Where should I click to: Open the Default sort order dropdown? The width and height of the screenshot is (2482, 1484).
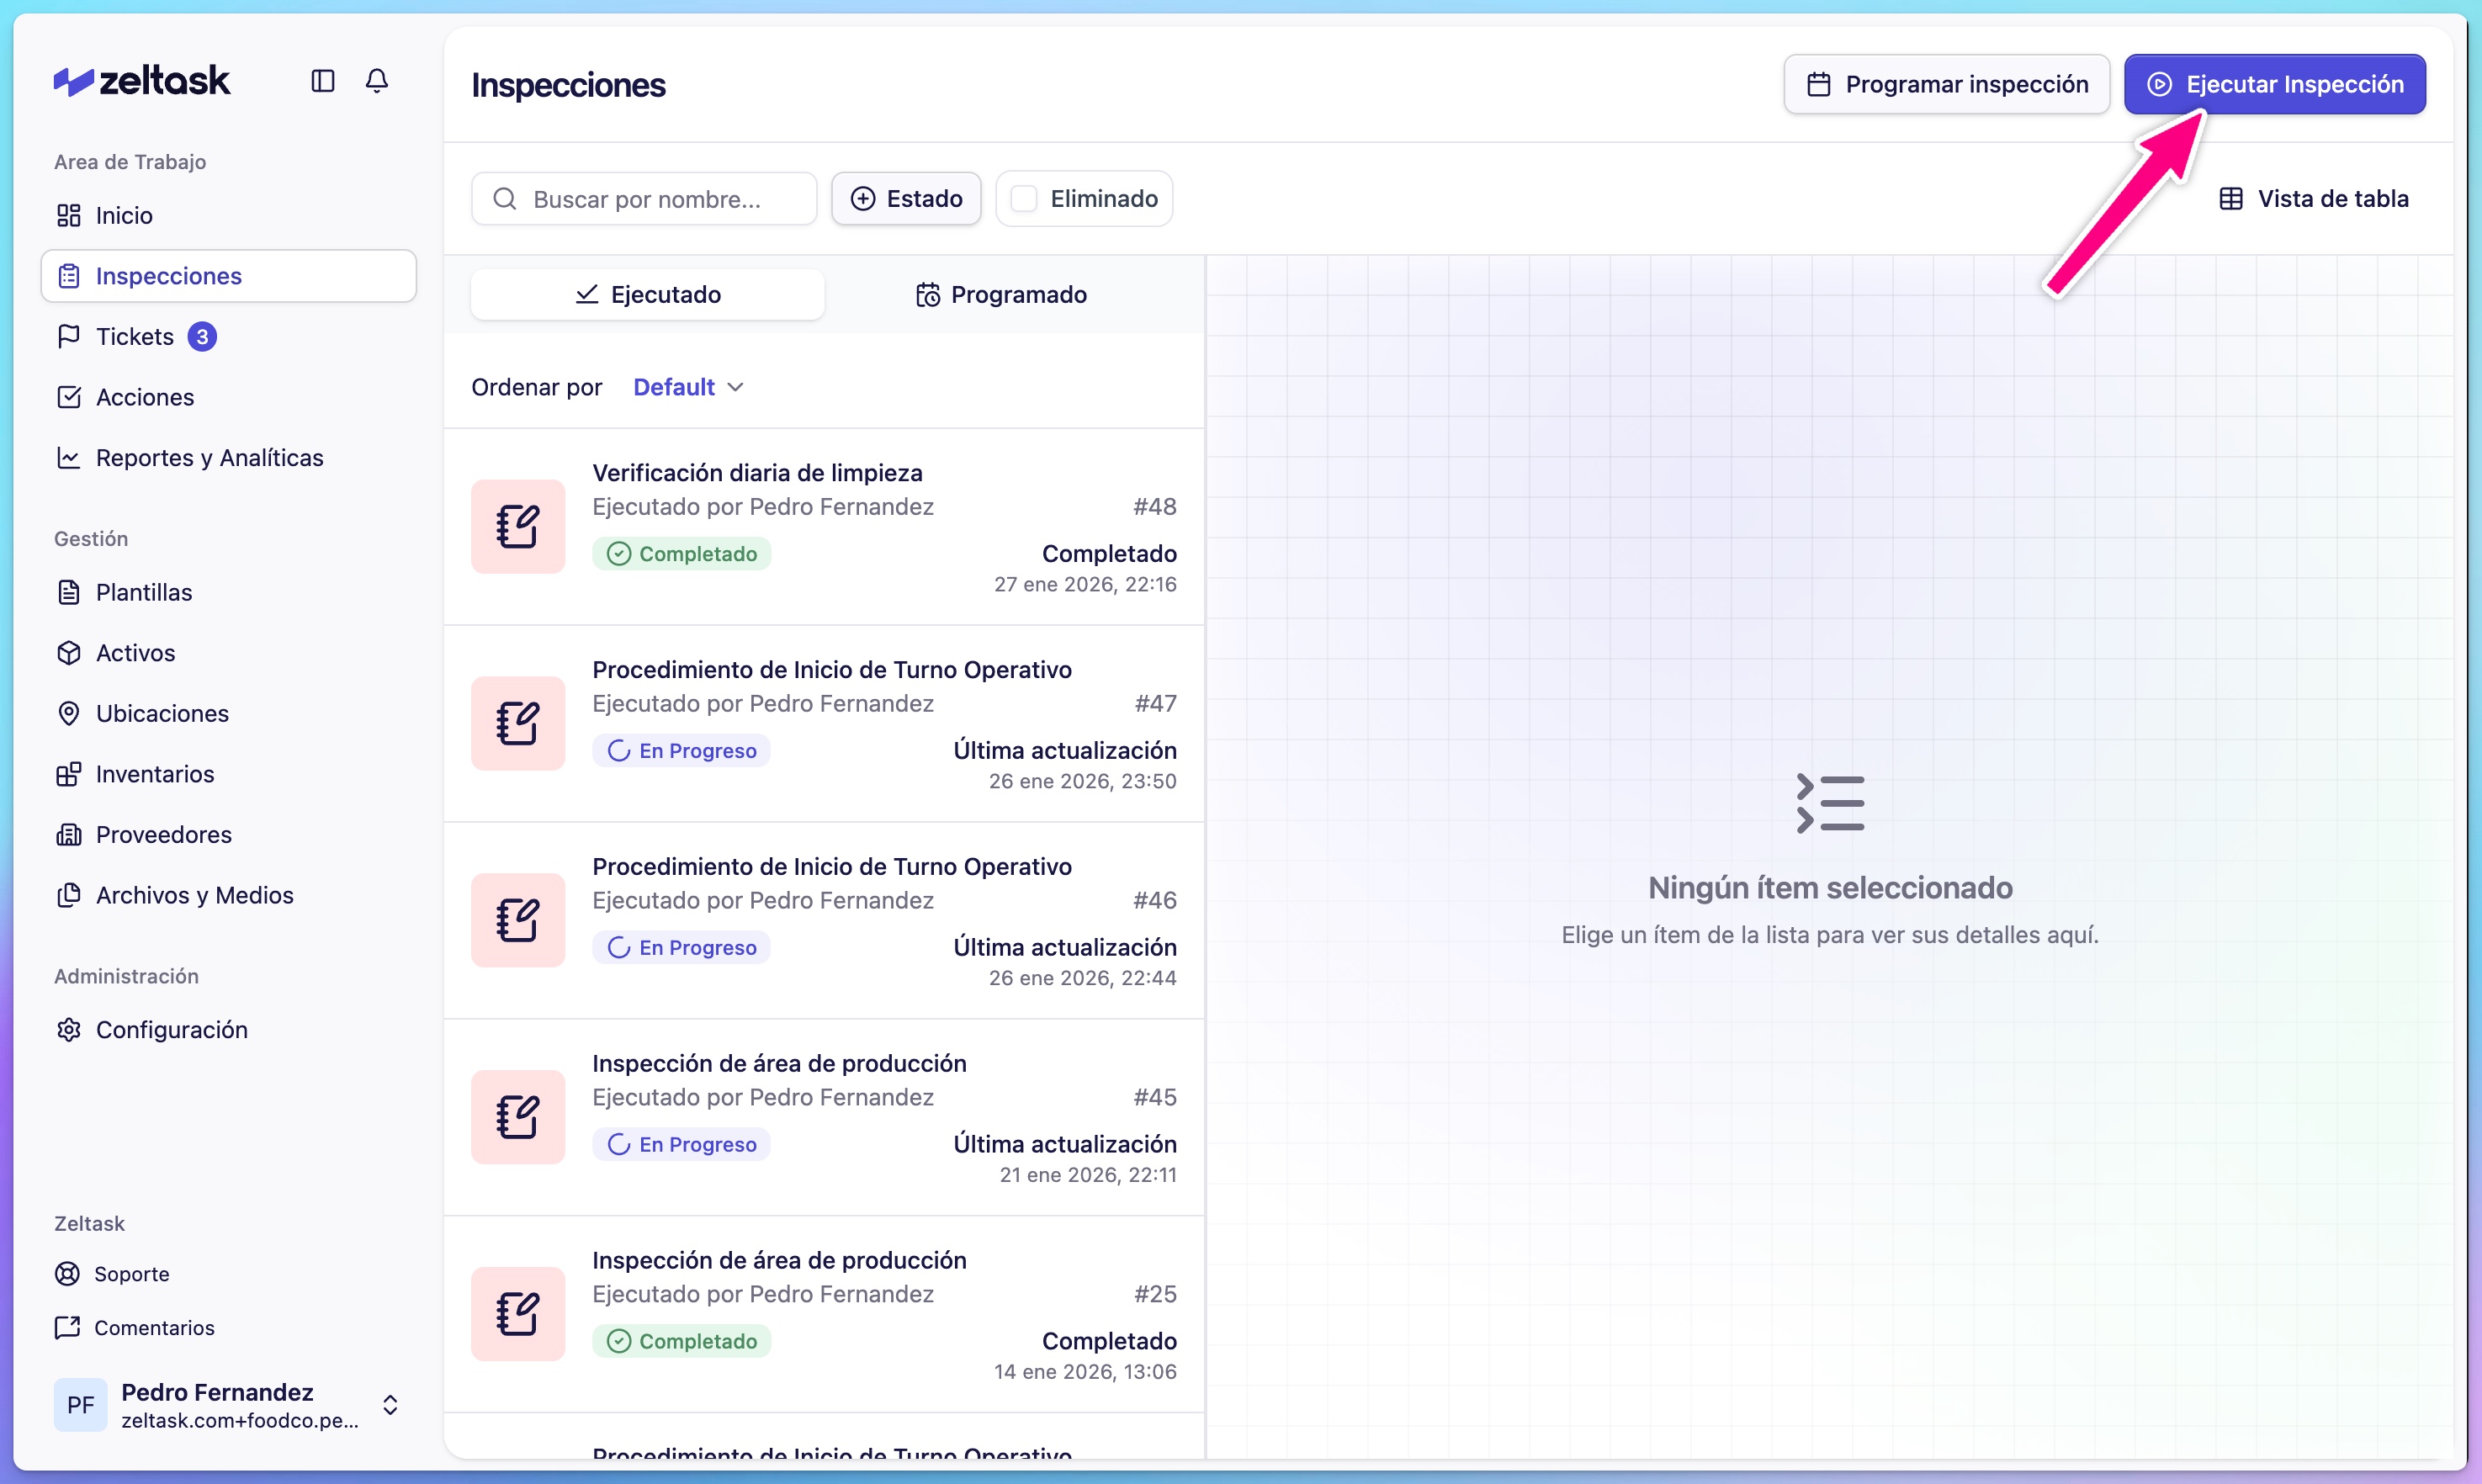[x=687, y=386]
